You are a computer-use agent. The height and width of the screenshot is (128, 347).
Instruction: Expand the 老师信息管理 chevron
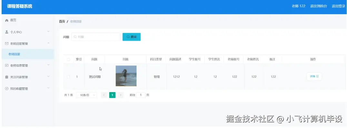point(48,65)
